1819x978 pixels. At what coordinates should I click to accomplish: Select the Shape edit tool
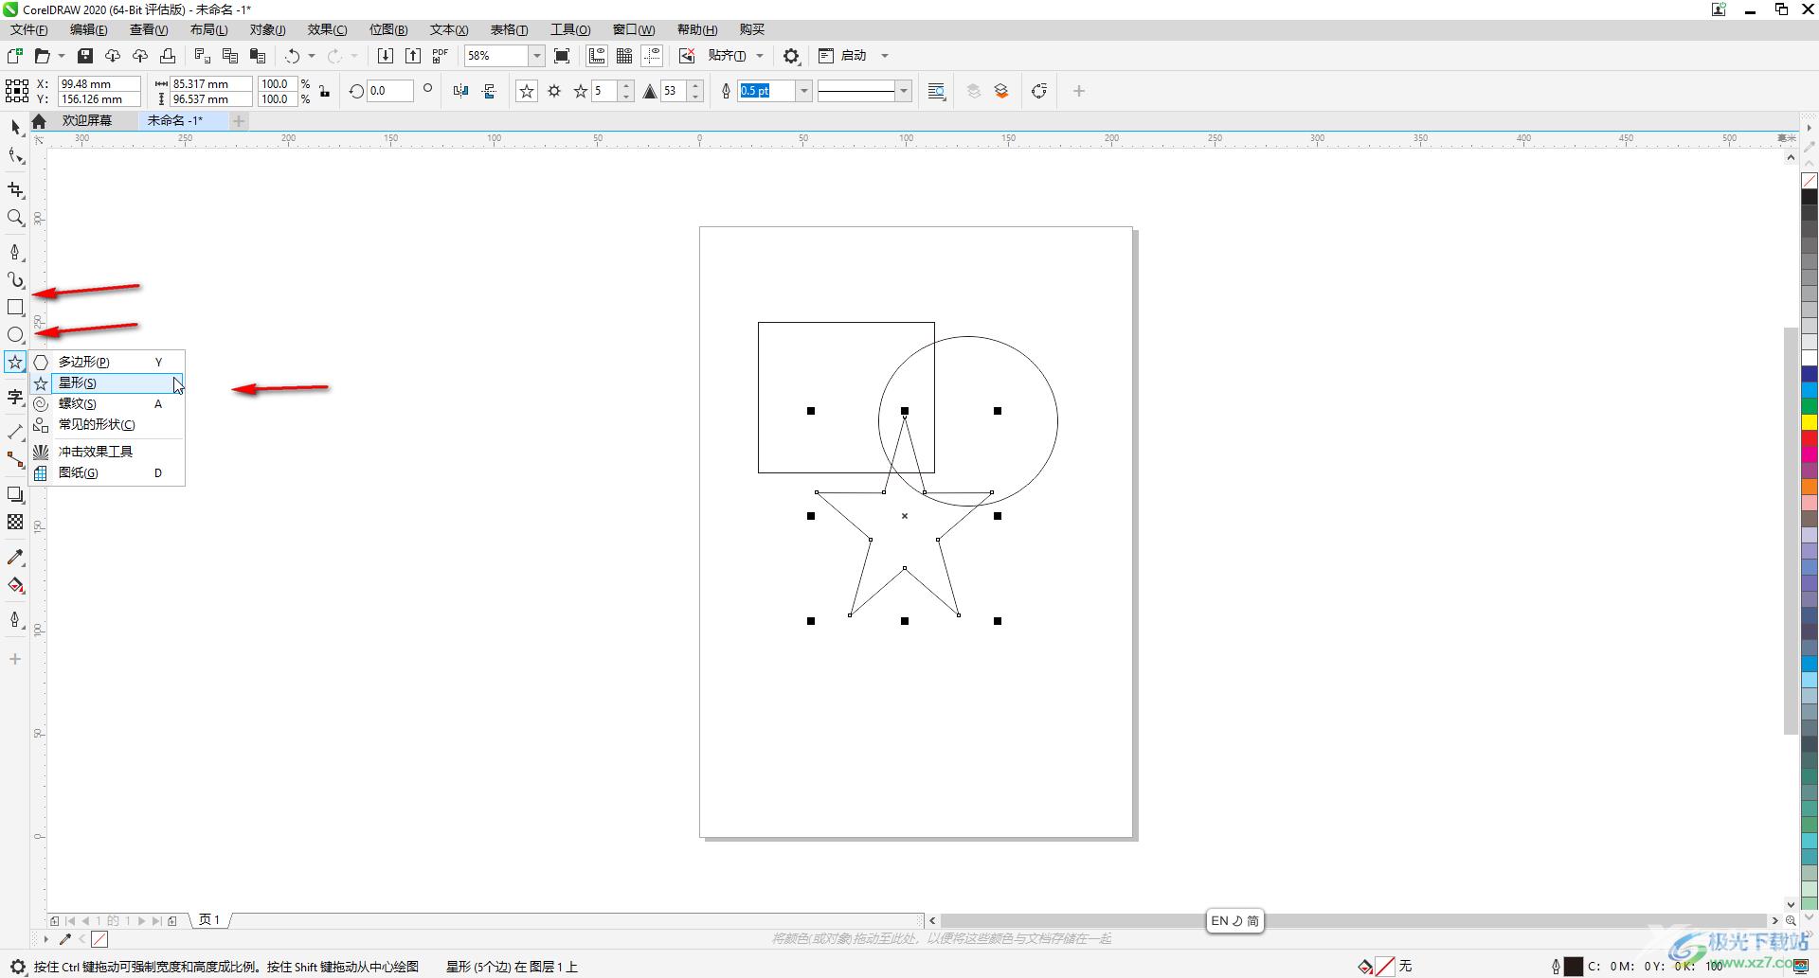15,155
